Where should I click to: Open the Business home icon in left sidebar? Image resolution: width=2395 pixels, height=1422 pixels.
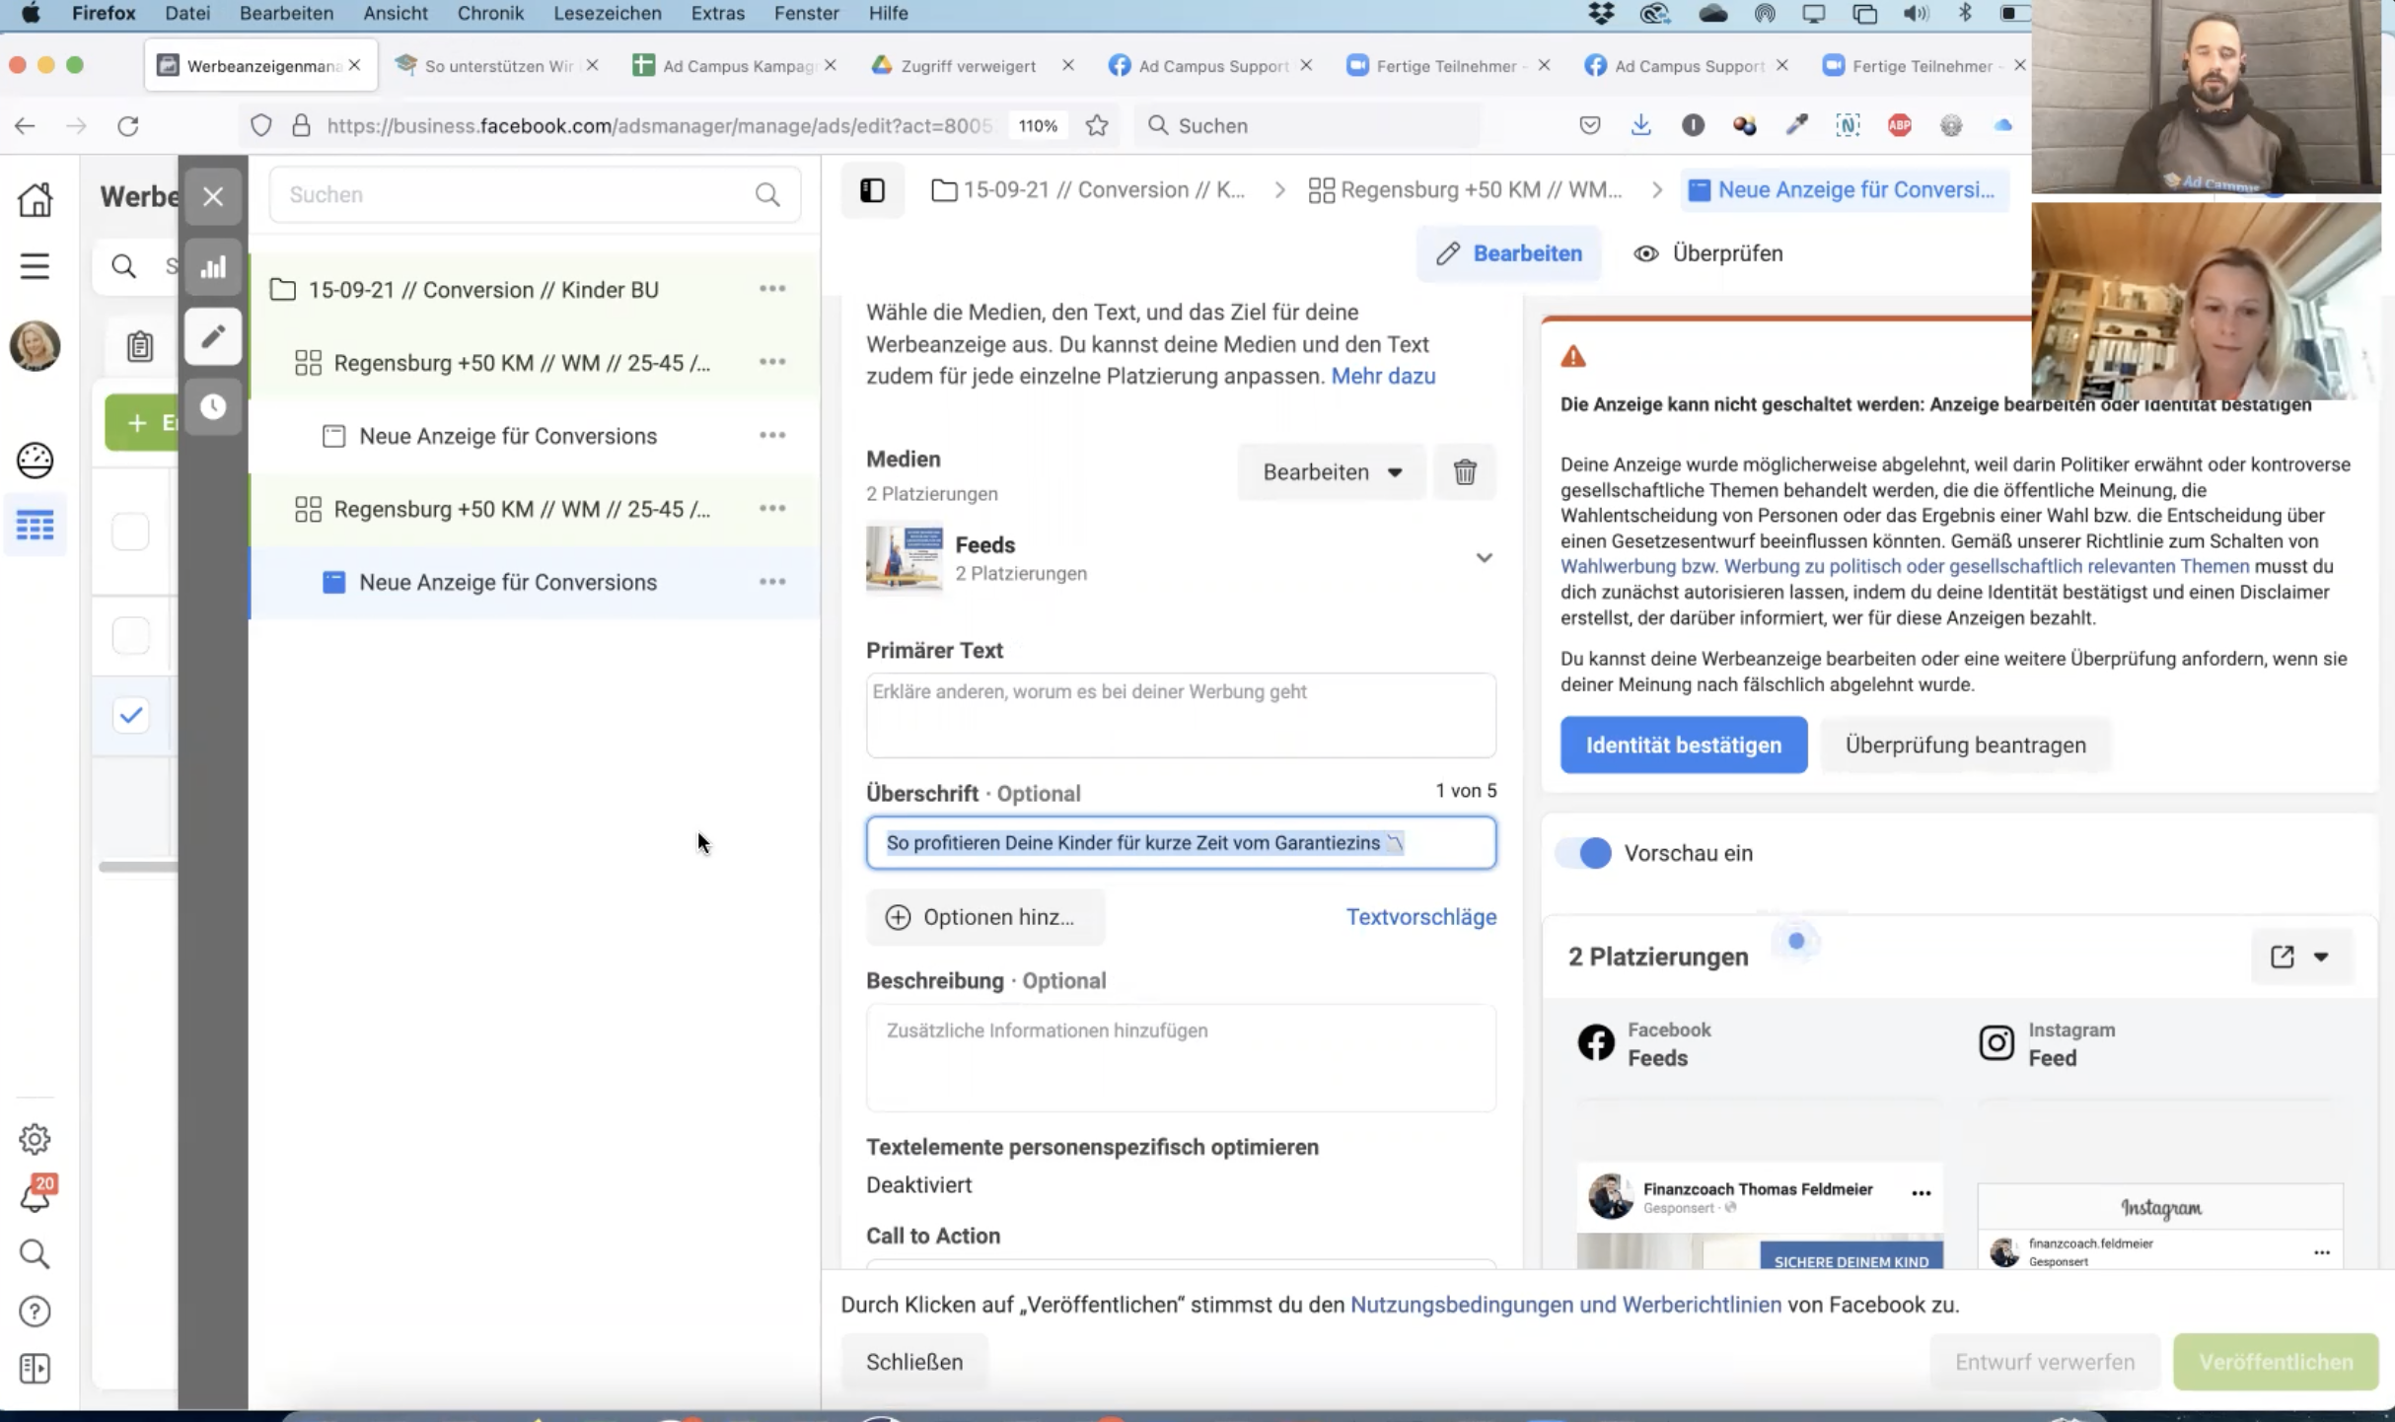pos(36,199)
